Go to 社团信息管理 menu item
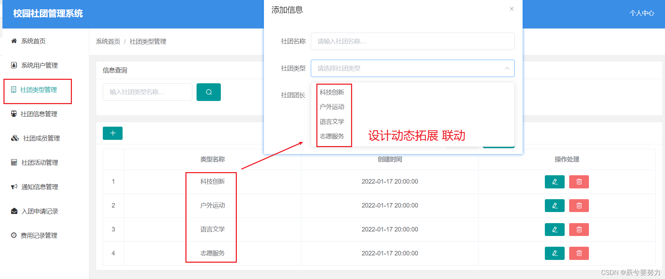665x279 pixels. point(39,114)
